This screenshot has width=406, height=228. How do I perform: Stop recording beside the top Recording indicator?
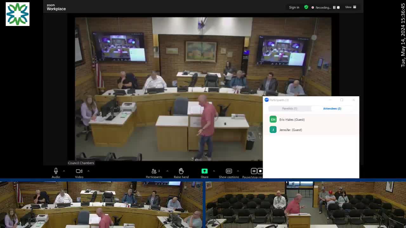click(338, 7)
